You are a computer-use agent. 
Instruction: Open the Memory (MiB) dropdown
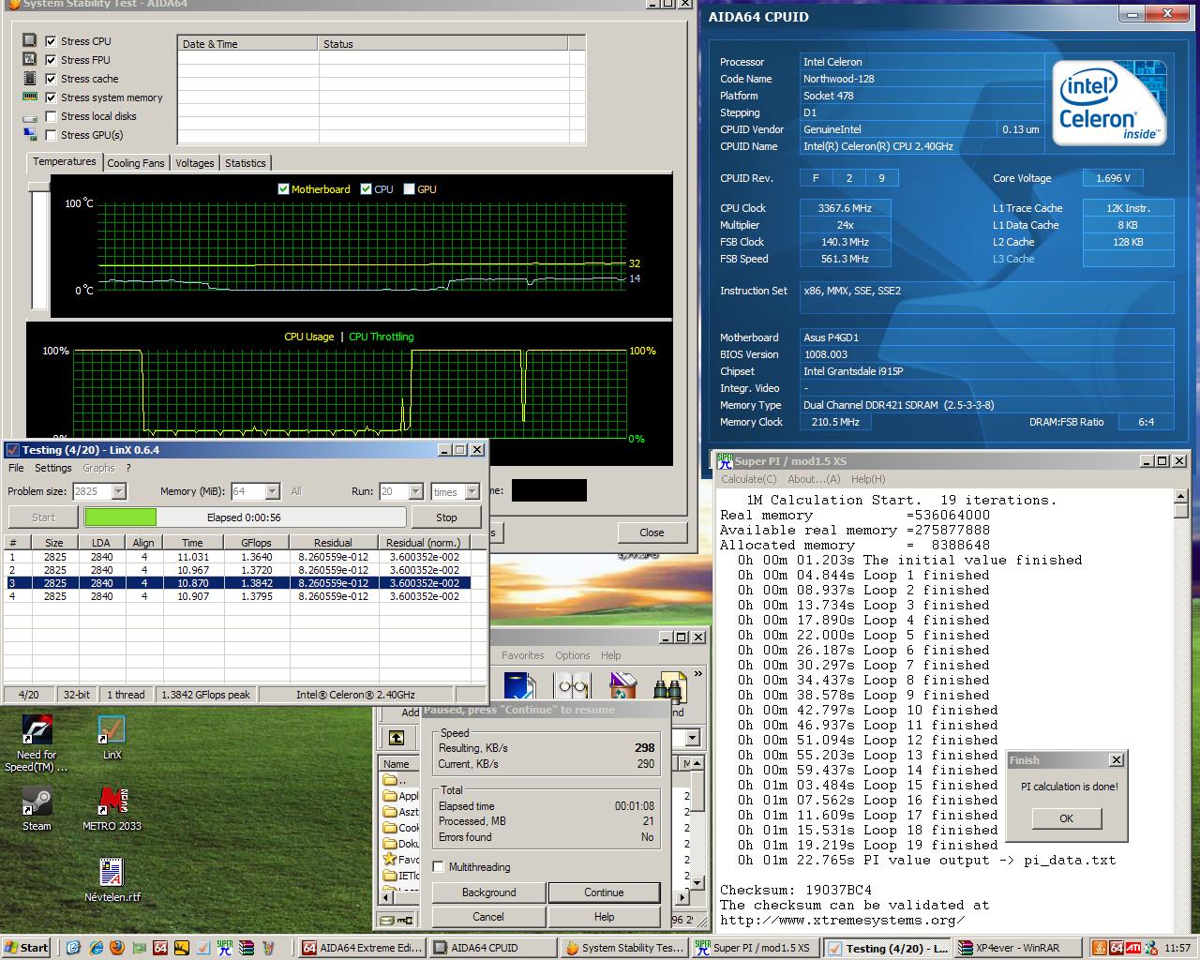click(x=272, y=491)
